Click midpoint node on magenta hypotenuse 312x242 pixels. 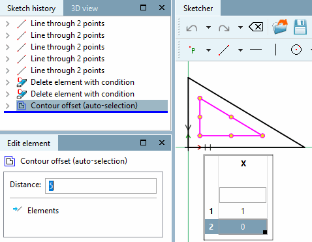231,117
